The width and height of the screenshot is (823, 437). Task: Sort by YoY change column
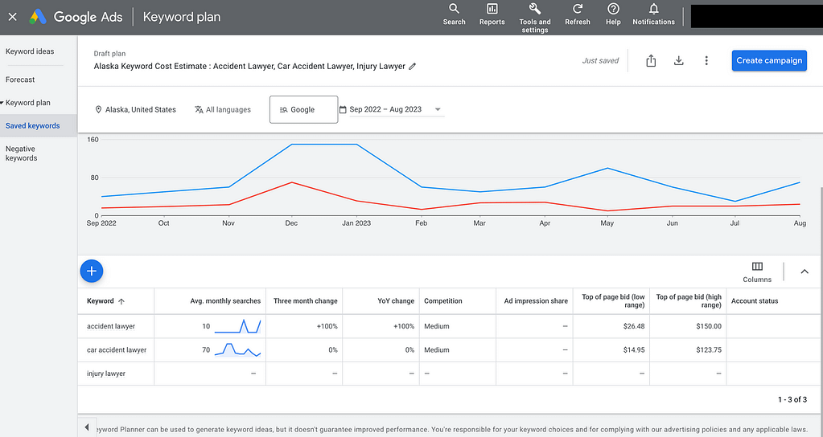tap(396, 301)
